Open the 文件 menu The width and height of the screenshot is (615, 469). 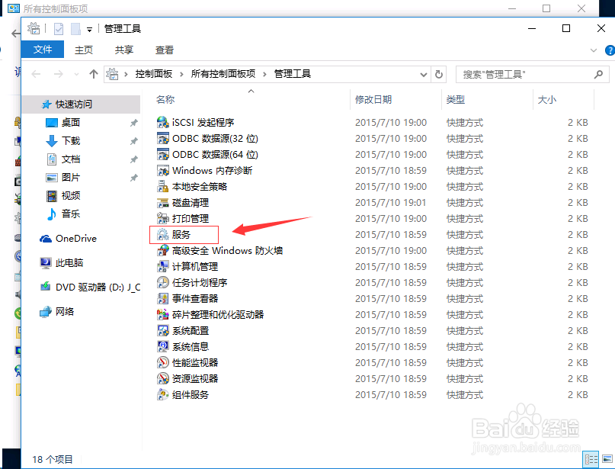43,49
